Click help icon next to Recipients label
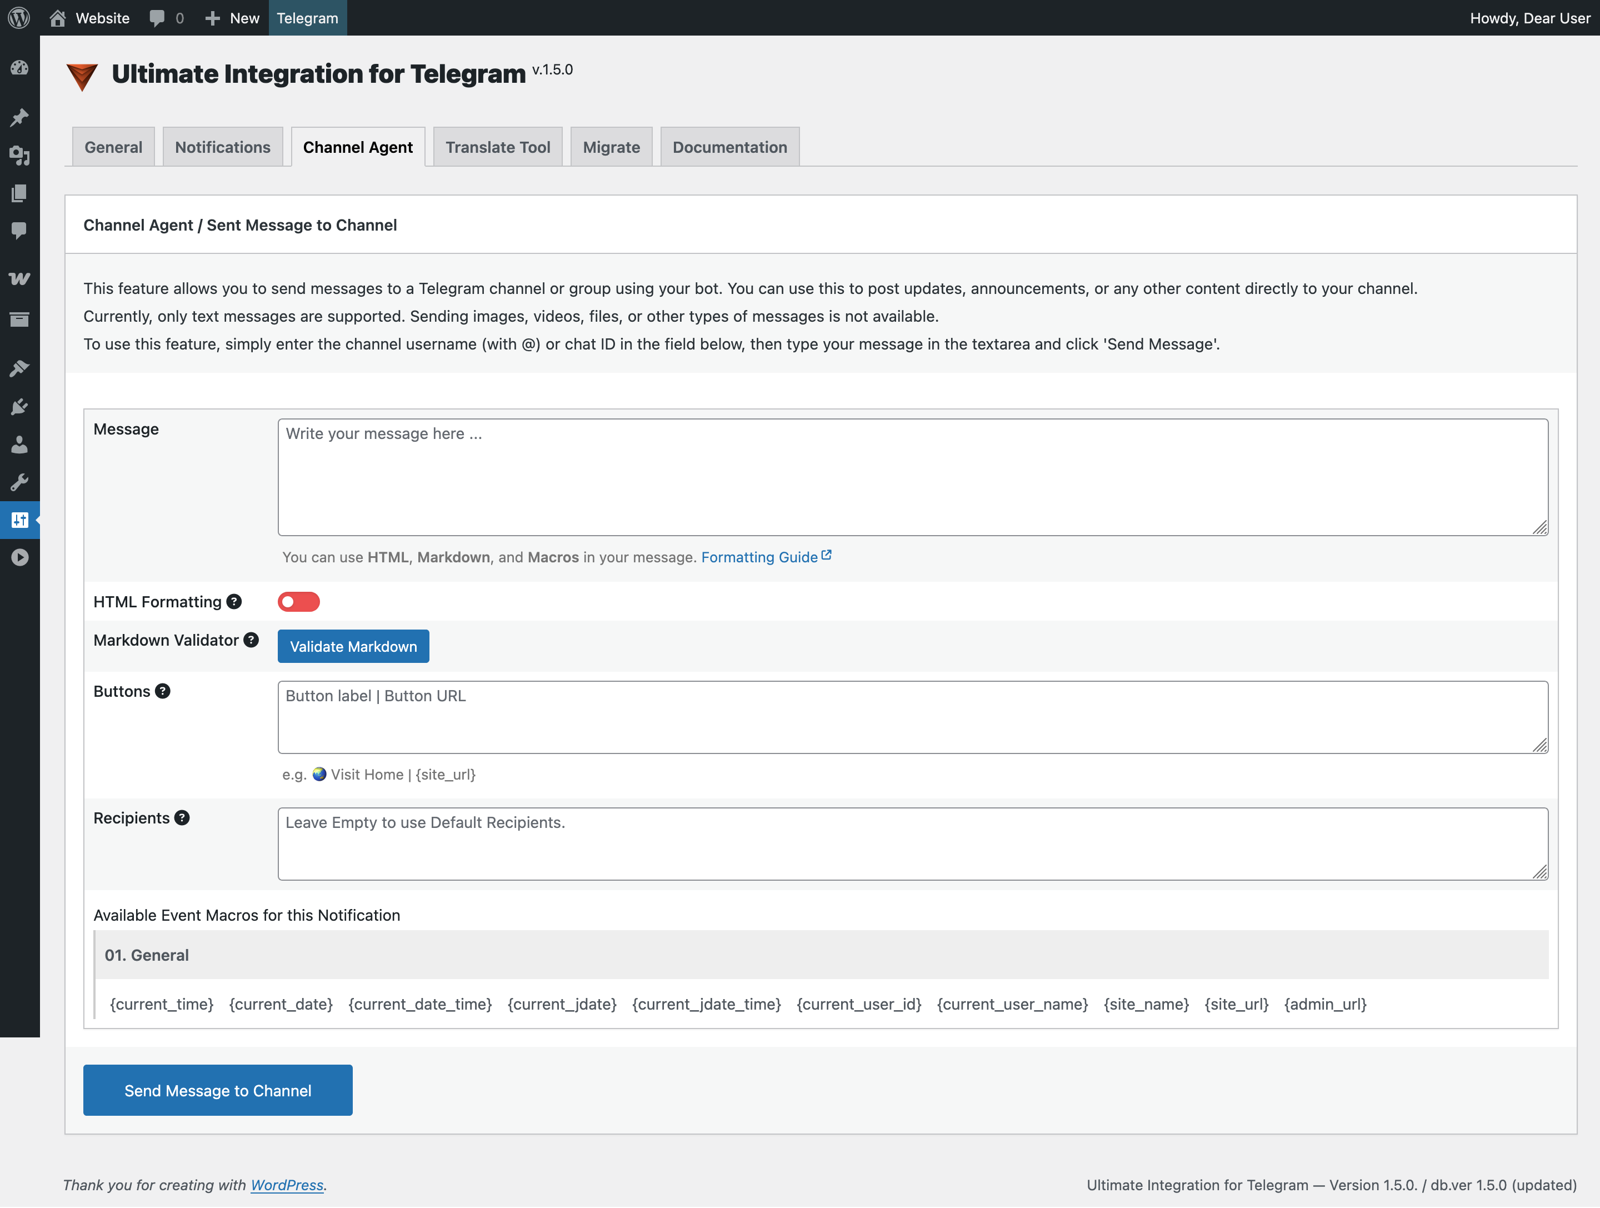 (x=182, y=817)
